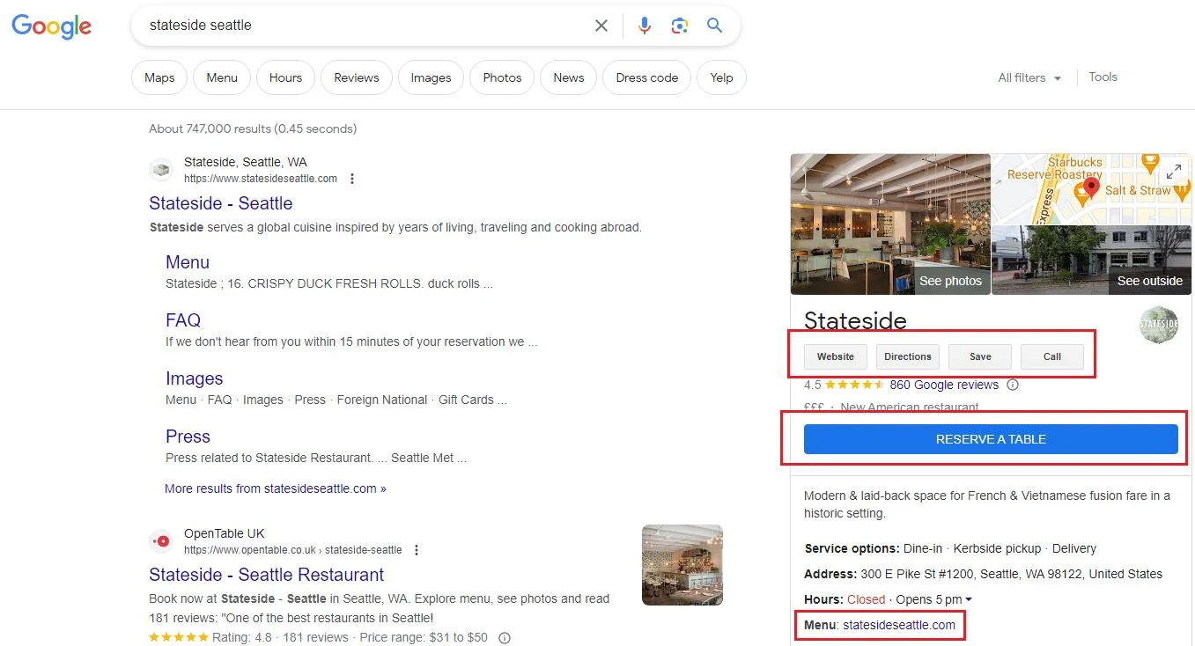The image size is (1195, 646).
Task: Open the three-dot menu beside OpenTable UK result
Action: coord(416,549)
